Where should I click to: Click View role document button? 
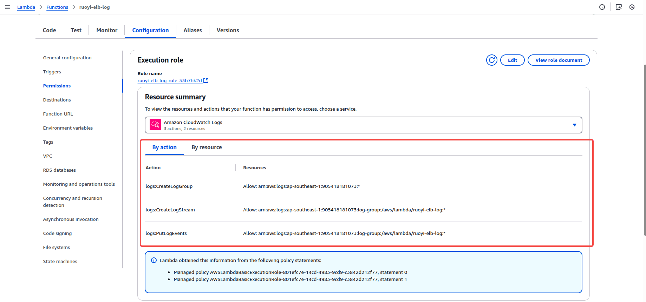tap(559, 60)
